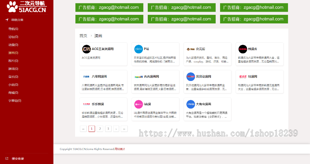Viewport: 310px width, 164px height.
Task: Open the P站 card title
Action: click(x=146, y=49)
